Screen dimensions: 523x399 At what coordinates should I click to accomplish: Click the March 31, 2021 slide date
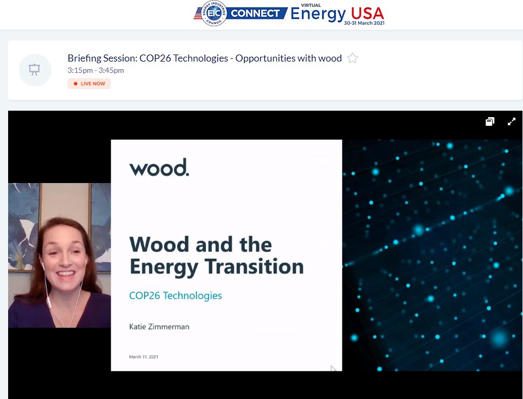[x=143, y=357]
